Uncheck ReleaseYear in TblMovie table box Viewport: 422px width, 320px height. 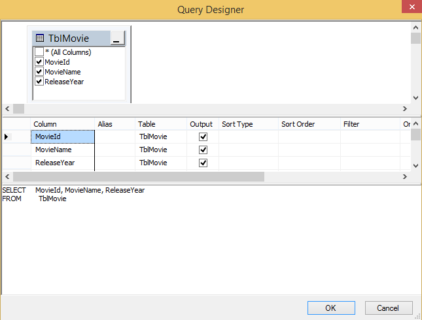click(x=39, y=82)
